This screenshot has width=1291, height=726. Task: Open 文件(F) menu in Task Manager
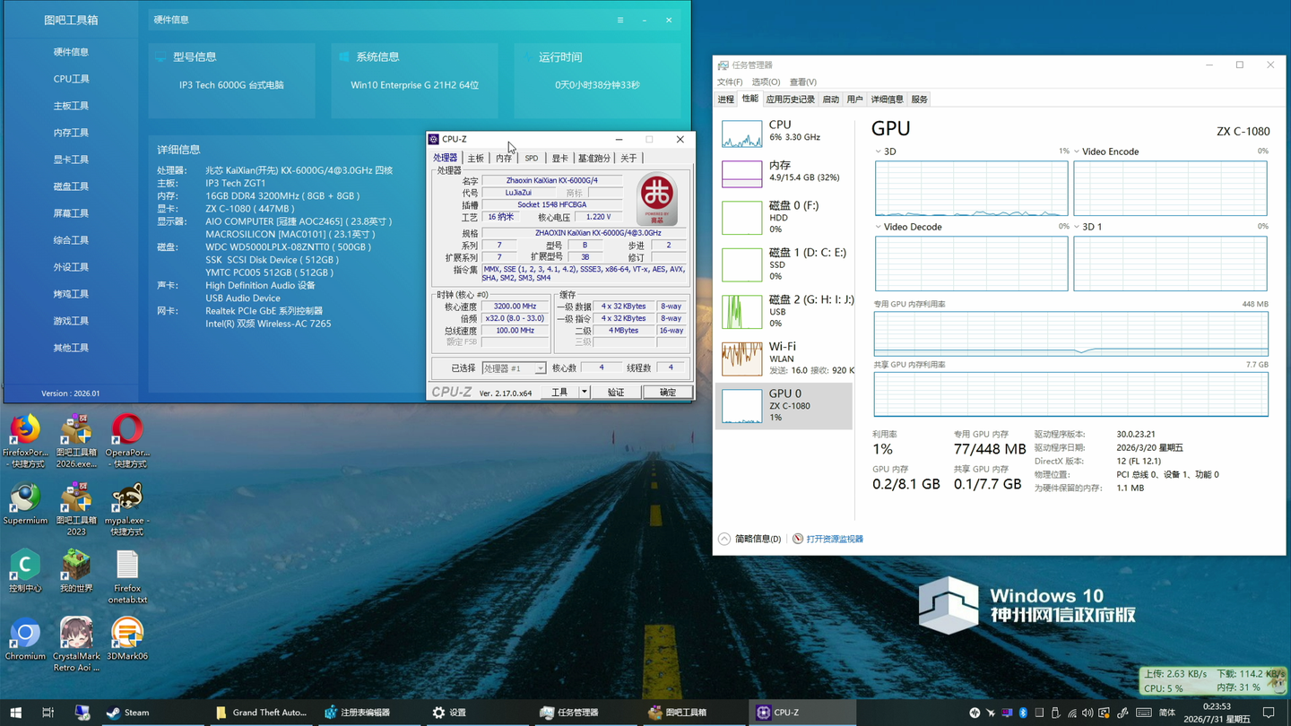[x=730, y=82]
